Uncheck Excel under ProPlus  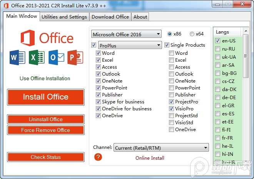coord(98,60)
